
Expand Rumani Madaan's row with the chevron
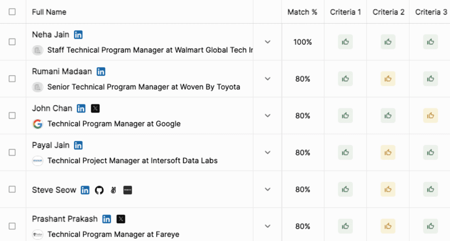(x=268, y=79)
